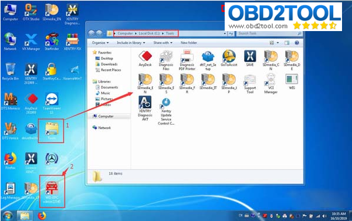Open Music library in sidebar
This screenshot has width=352, height=221.
(x=105, y=93)
